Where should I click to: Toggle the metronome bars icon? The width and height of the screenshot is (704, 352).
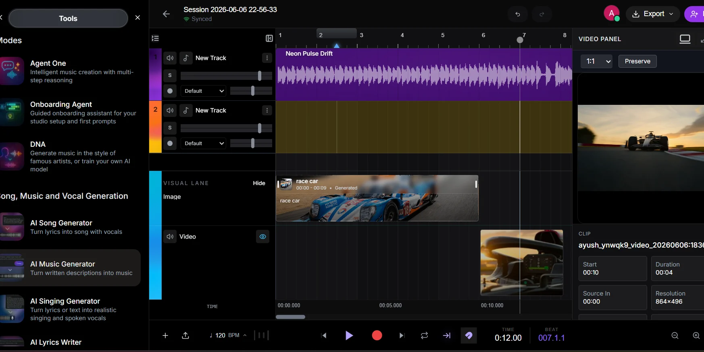pyautogui.click(x=262, y=335)
